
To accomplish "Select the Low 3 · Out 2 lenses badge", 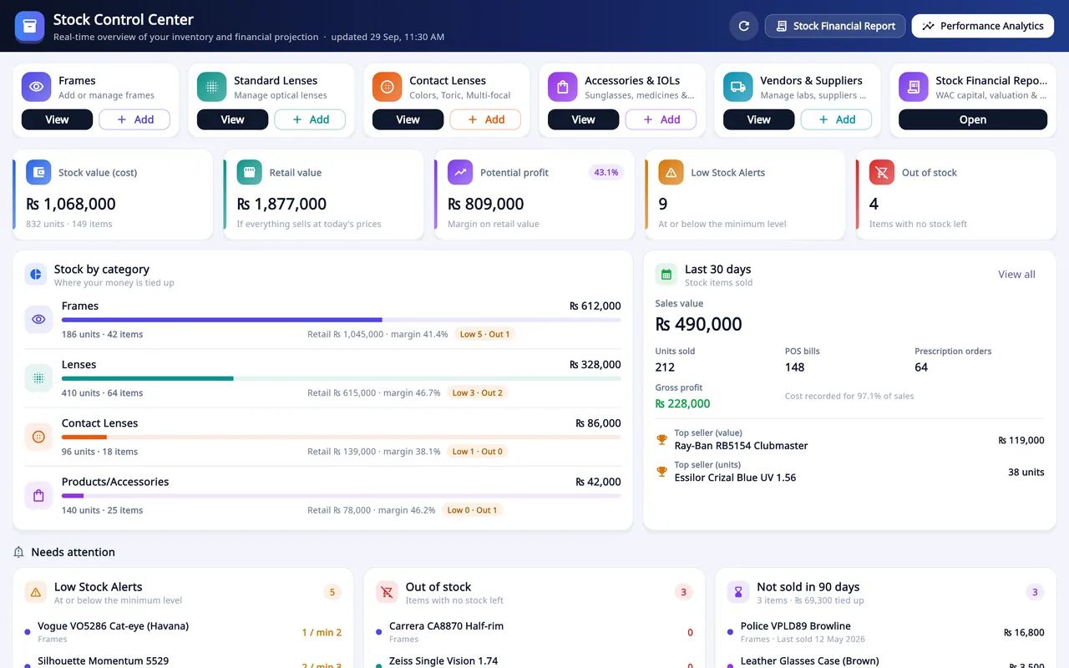I will 477,392.
